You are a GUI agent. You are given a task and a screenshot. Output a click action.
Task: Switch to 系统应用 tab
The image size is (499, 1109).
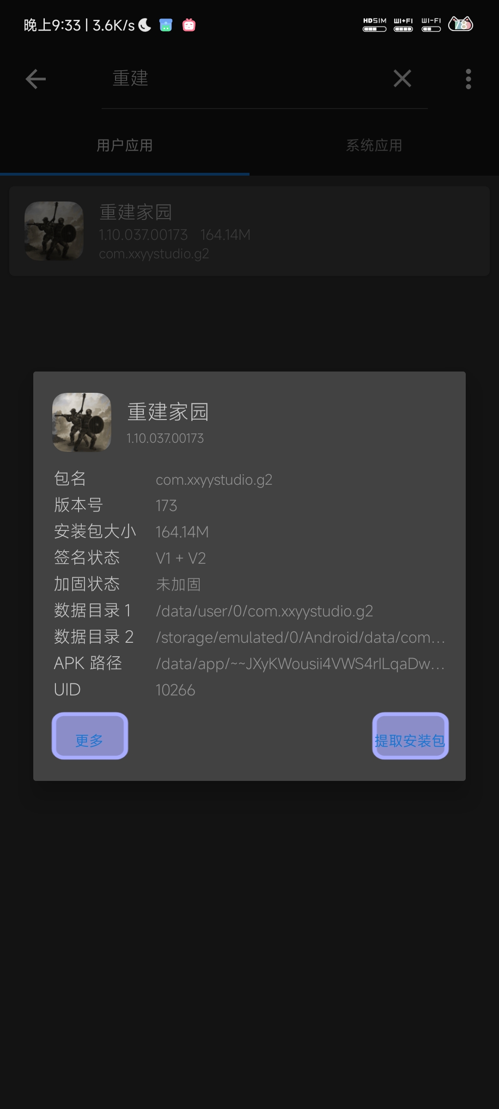[x=374, y=146]
